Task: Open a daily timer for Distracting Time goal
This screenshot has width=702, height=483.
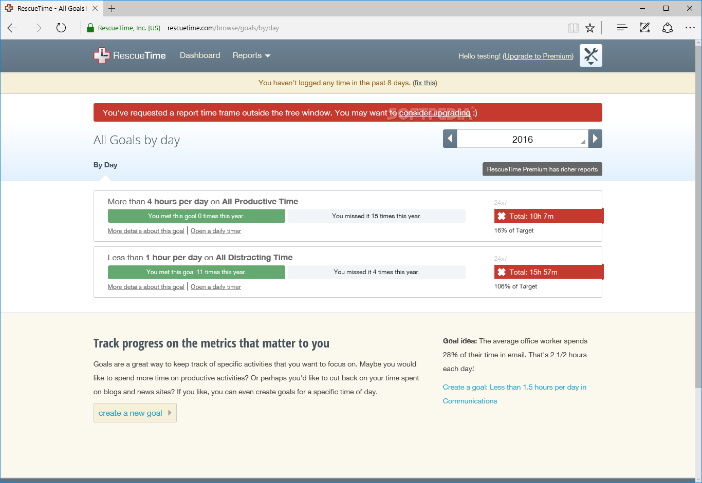Action: coord(216,287)
